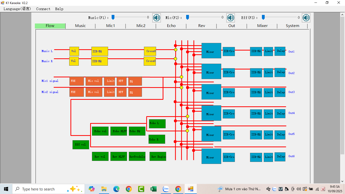This screenshot has height=194, width=345.
Task: Click the Windows taskbar search box
Action: 38,189
